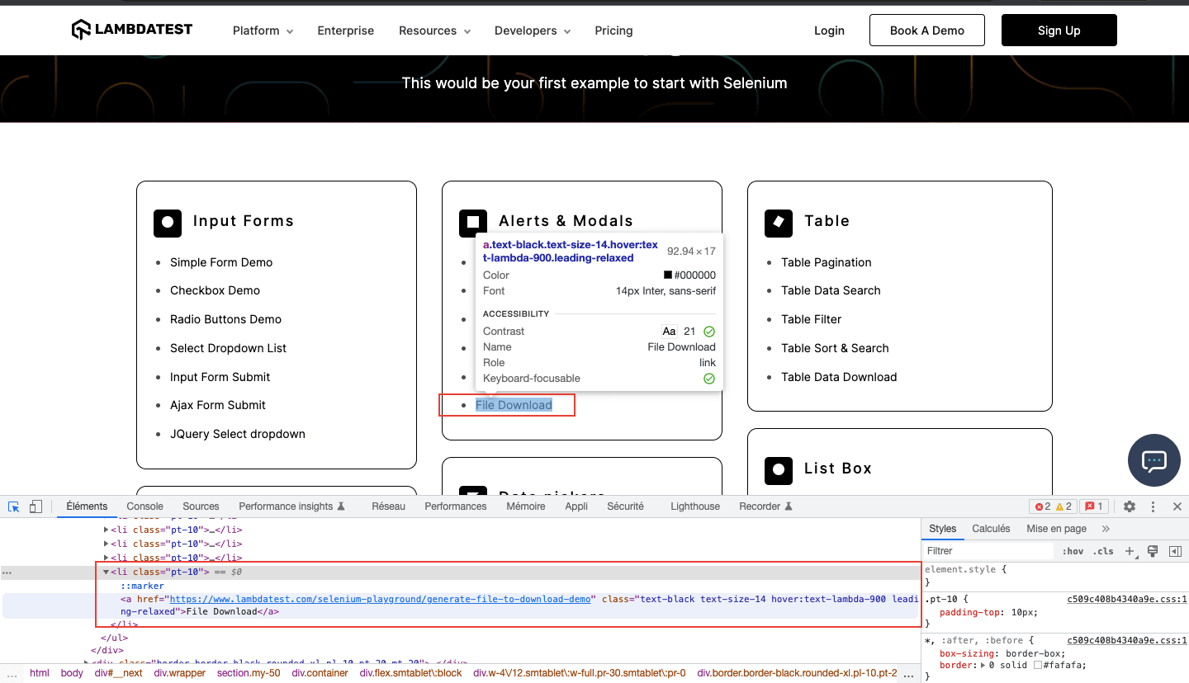
Task: Open the chat support bubble
Action: pos(1153,460)
